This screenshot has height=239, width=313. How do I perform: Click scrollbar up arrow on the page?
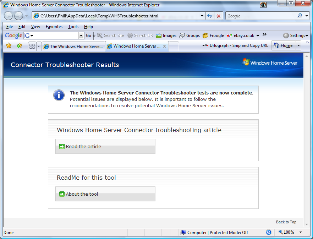pos(307,56)
